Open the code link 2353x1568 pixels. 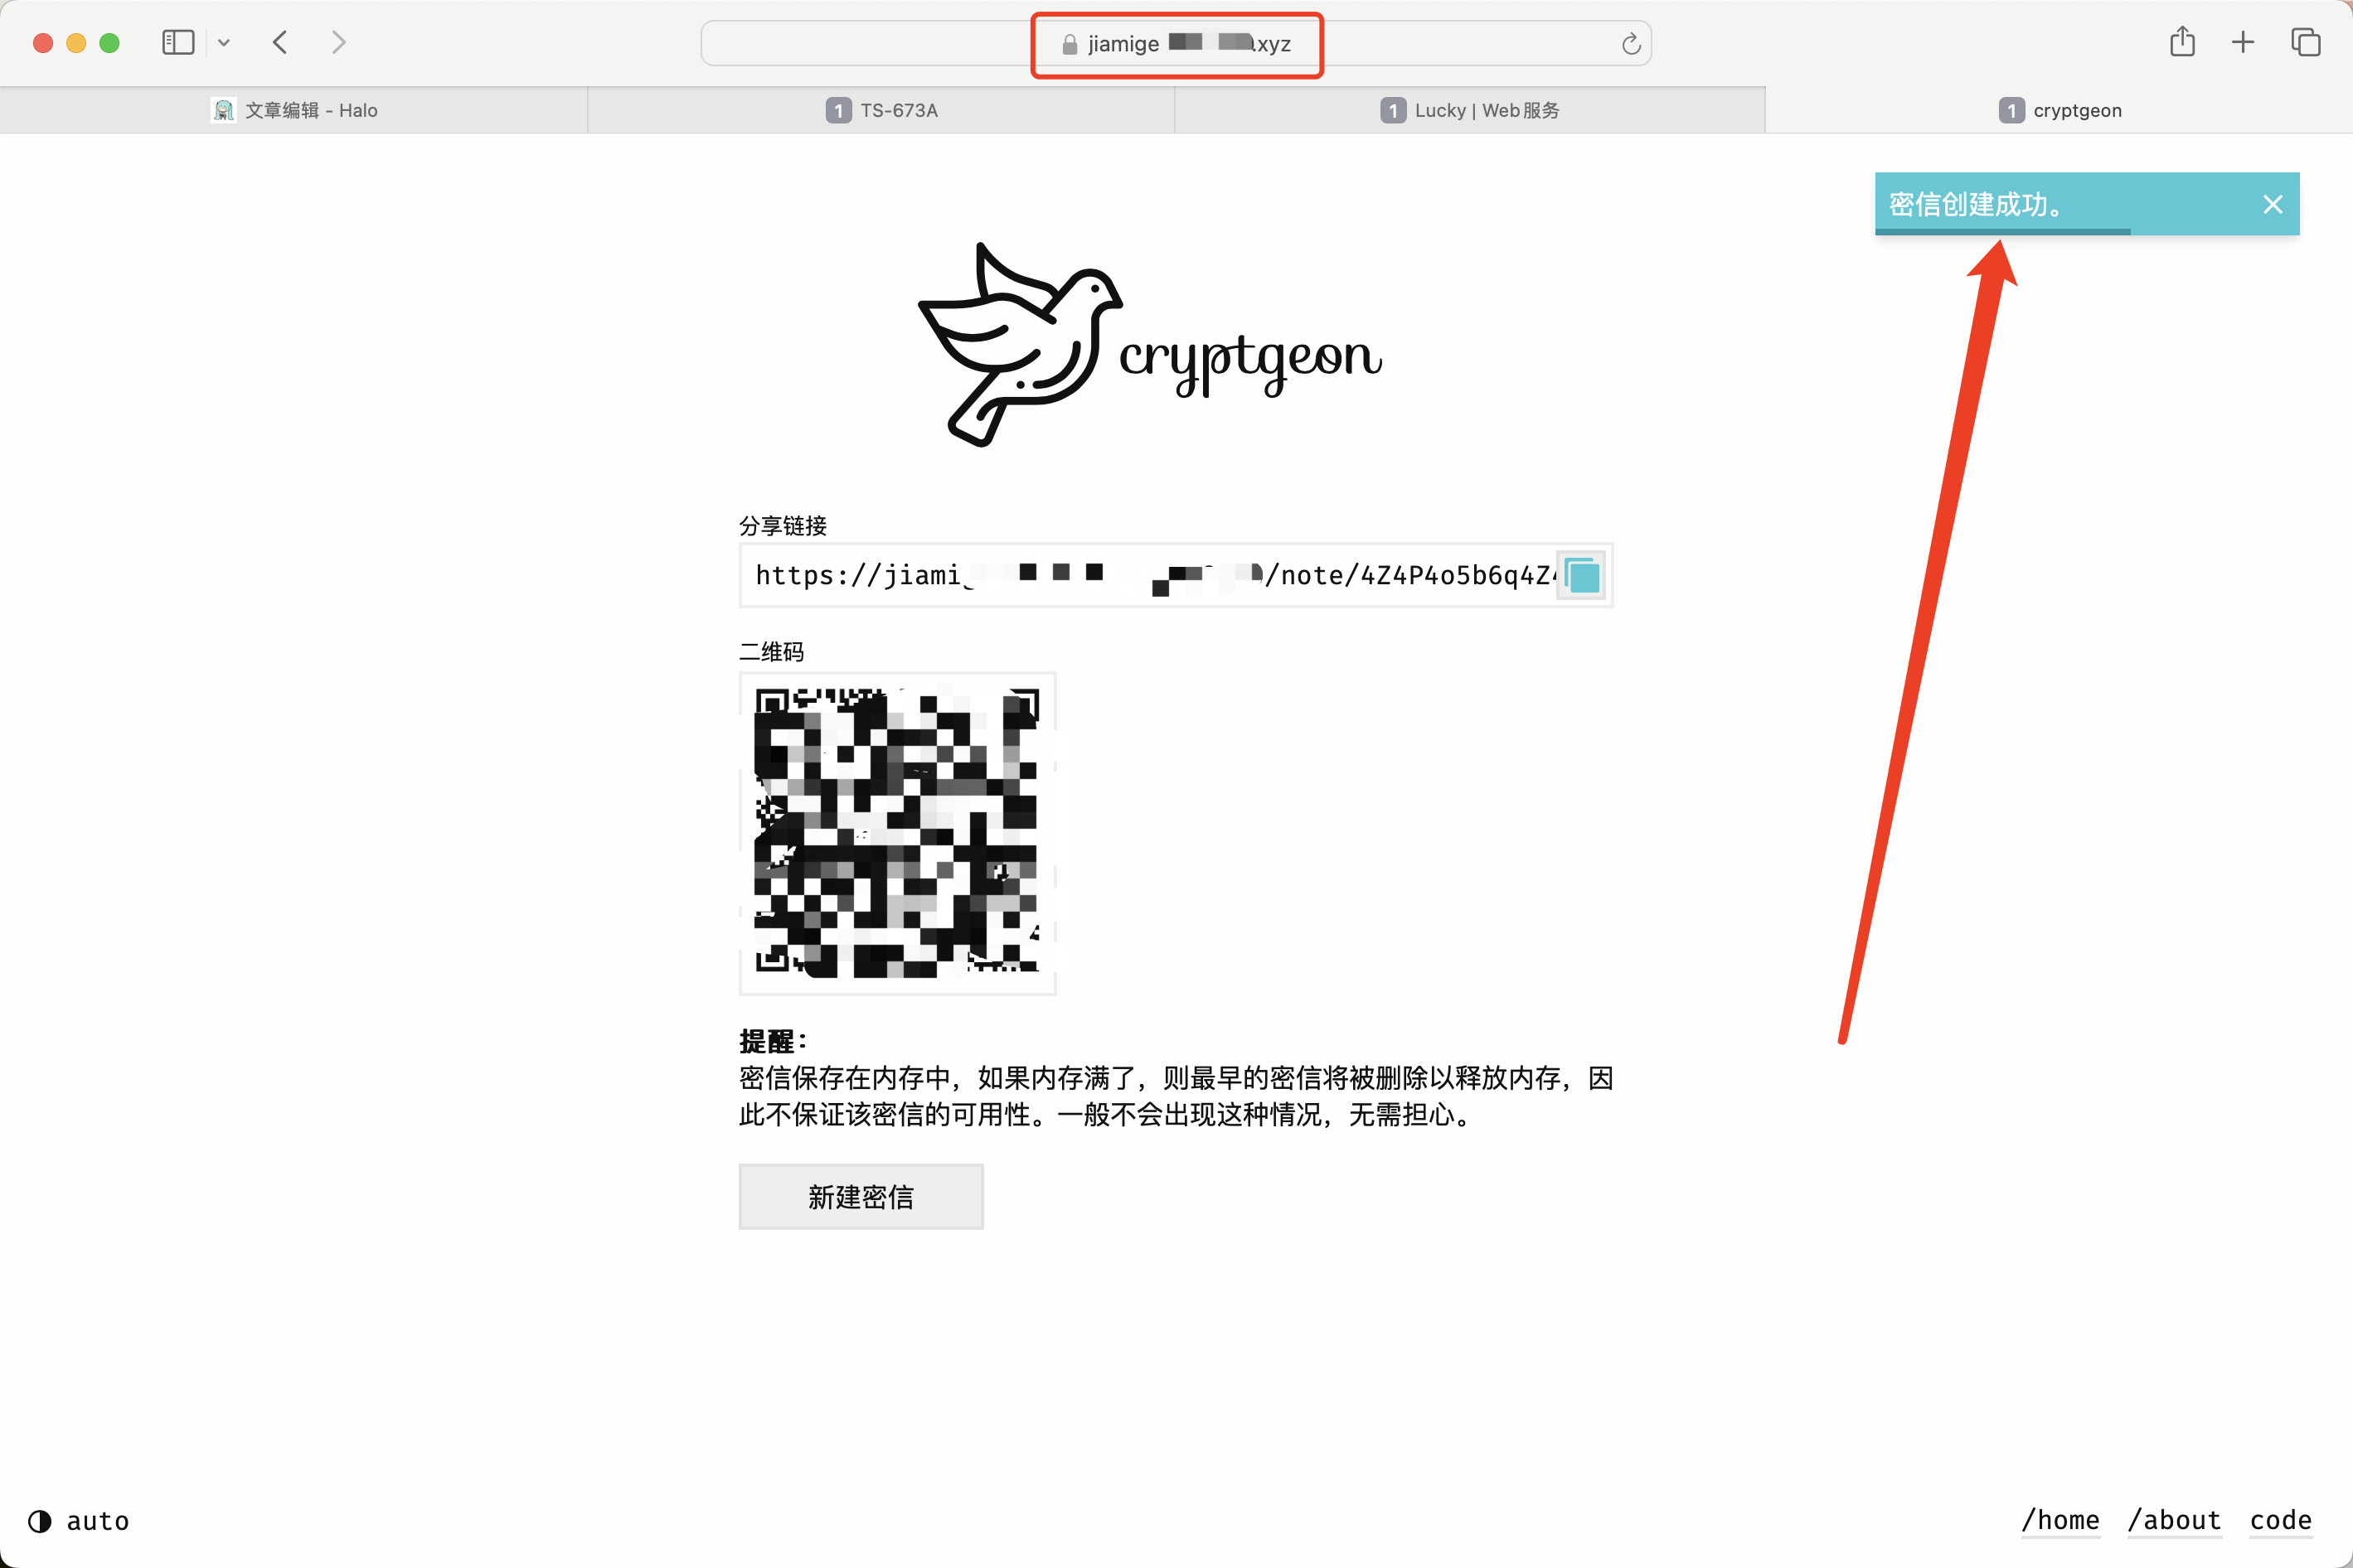2280,1520
